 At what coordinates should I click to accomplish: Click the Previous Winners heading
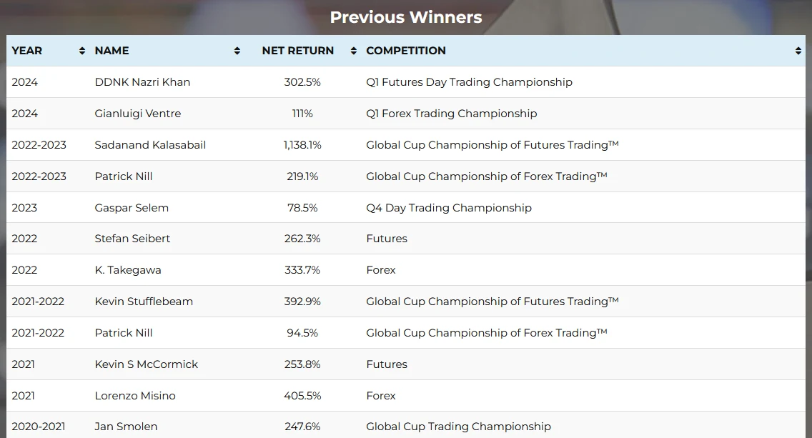point(406,17)
